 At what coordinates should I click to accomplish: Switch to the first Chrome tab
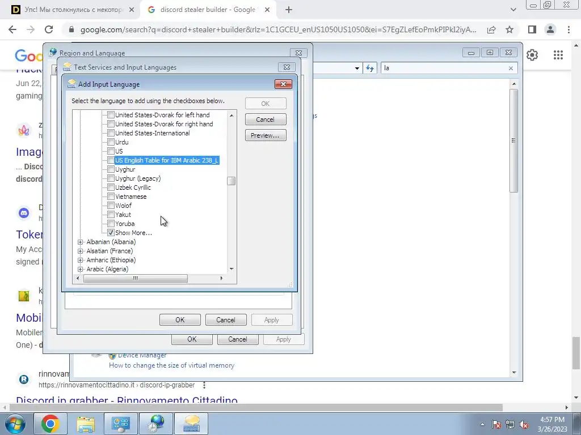pyautogui.click(x=73, y=10)
